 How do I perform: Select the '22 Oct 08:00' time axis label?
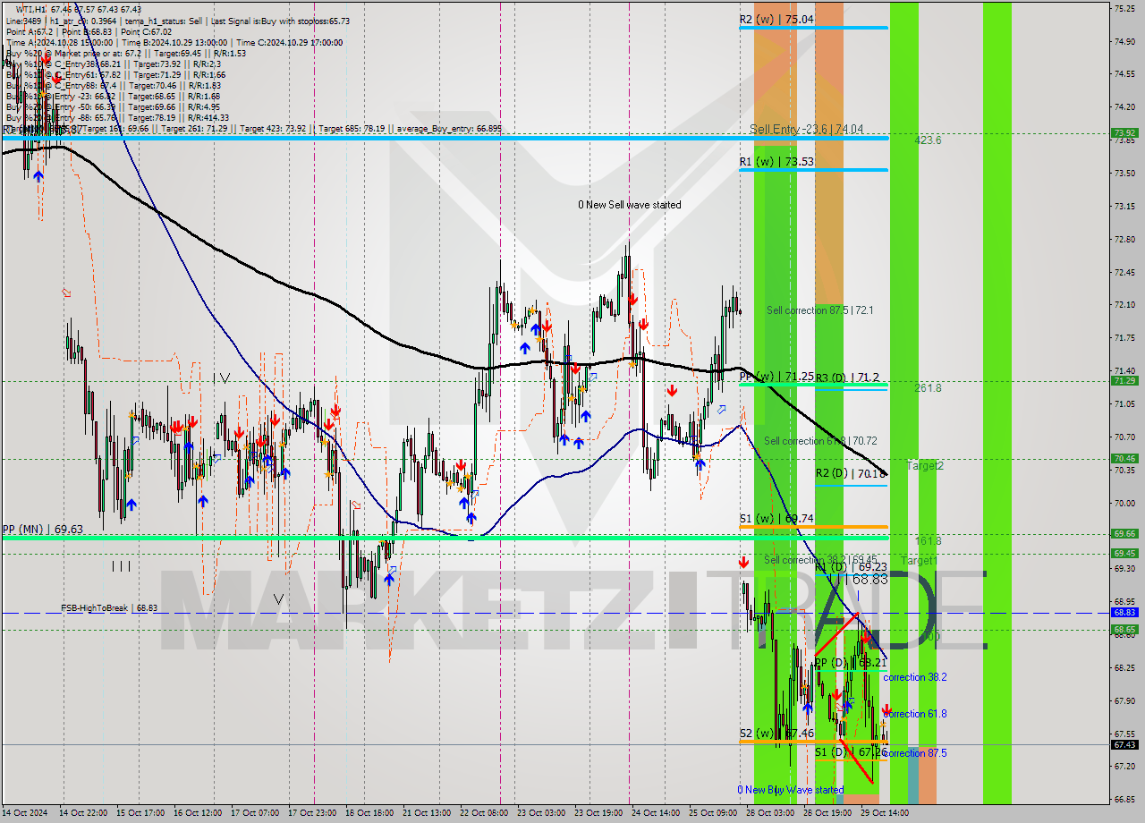[x=484, y=813]
